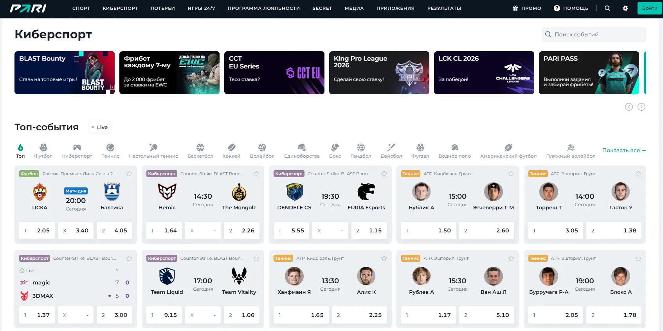This screenshot has height=331, width=663.
Task: Favorite the Ханфманн vs Алис match
Action: [x=384, y=258]
